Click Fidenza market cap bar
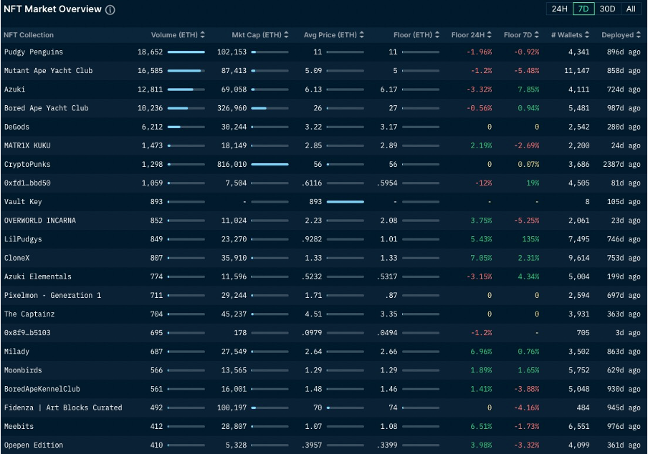648x454 pixels. 270,407
